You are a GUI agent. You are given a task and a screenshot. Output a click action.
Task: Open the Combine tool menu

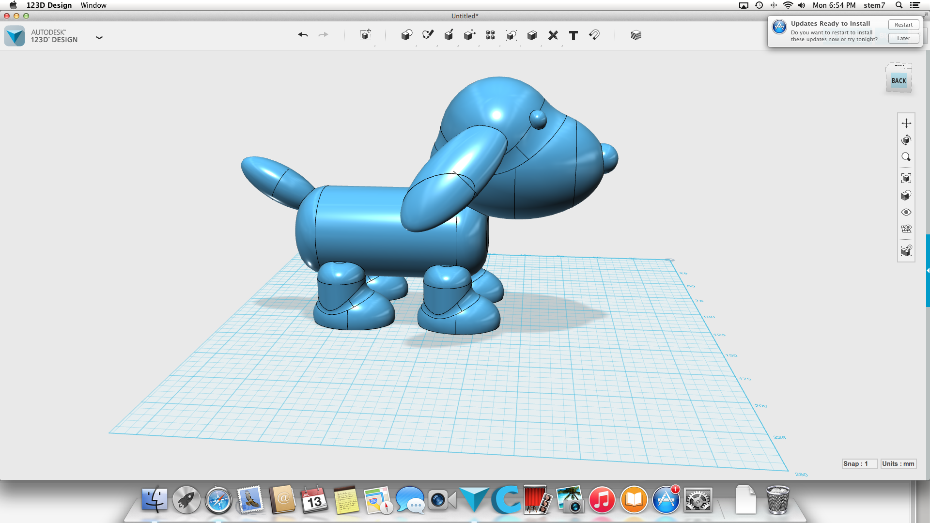coord(532,35)
